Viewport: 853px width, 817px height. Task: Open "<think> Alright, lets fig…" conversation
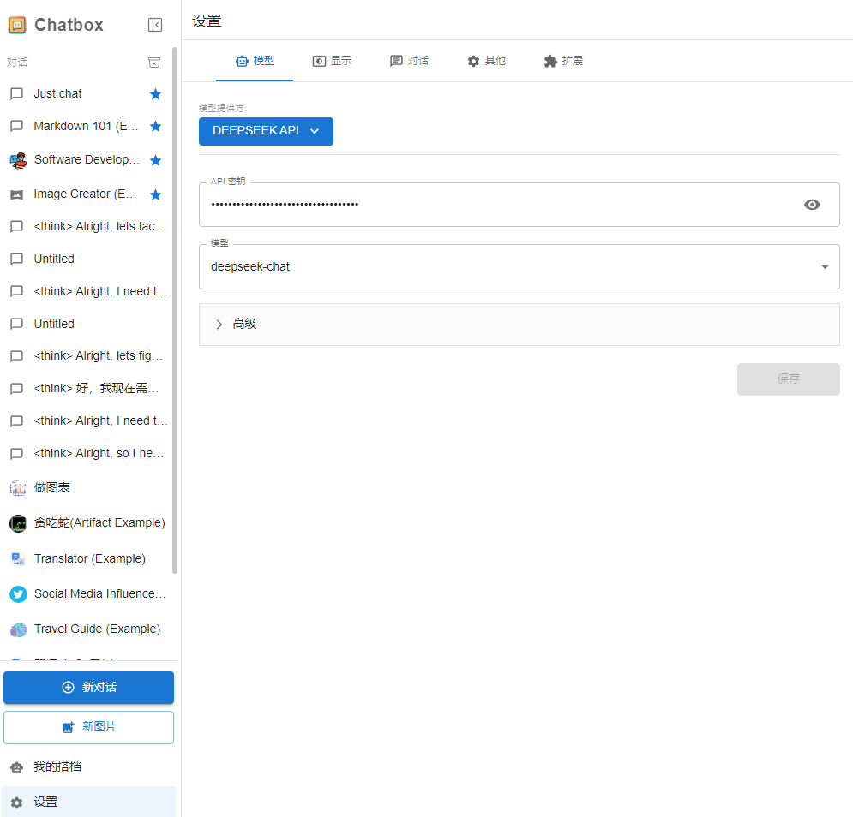tap(87, 356)
